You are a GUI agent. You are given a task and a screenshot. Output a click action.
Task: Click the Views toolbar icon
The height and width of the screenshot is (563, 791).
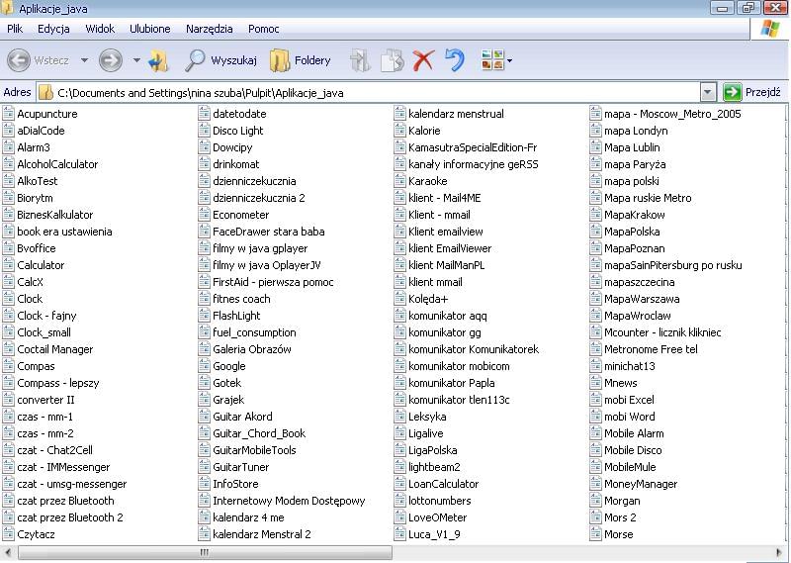[x=492, y=60]
